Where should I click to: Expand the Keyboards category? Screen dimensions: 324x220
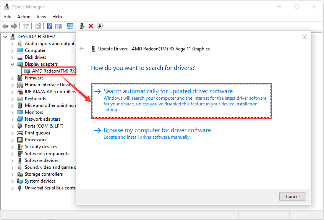12,99
